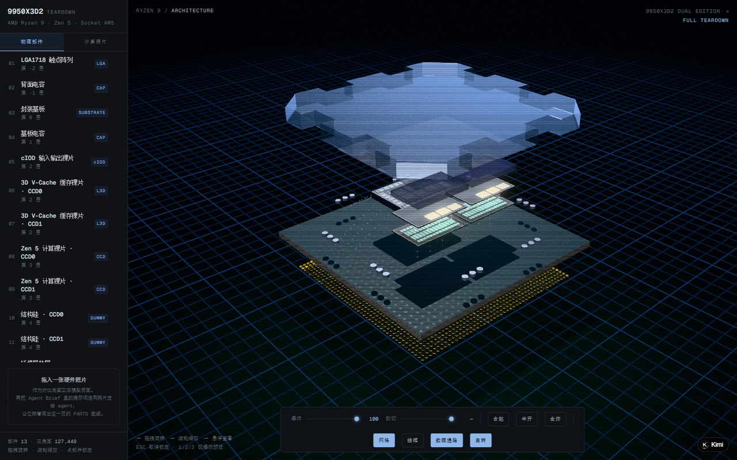Select Zen 5 计算裸片 CCD0 row
737x460 pixels.
click(x=64, y=256)
